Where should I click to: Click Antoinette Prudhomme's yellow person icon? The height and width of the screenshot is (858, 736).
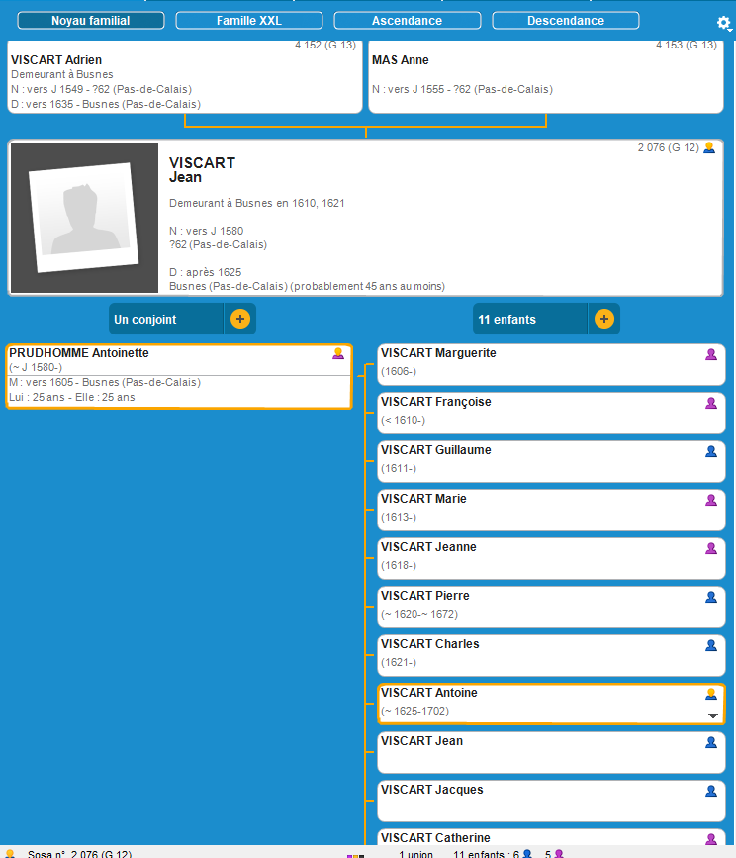(338, 354)
